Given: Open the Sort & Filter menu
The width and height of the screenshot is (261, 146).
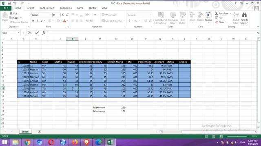Looking at the screenshot, I should click(x=236, y=18).
